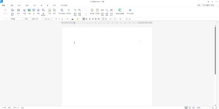
Task: Open the 서식 menu
Action: point(34,6)
